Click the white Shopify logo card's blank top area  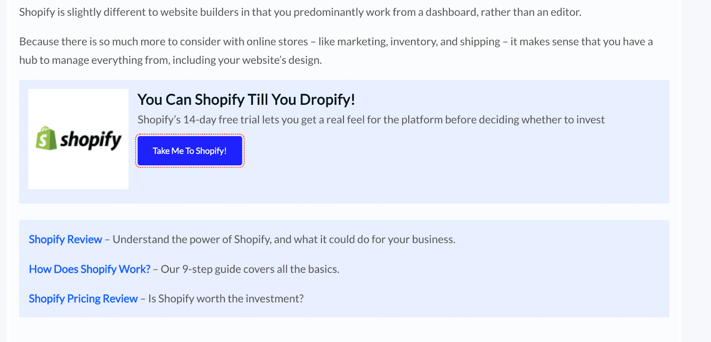[78, 104]
